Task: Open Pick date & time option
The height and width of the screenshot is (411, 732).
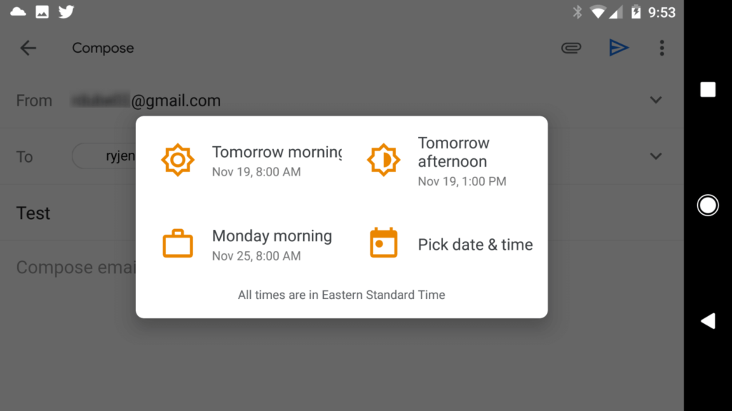Action: coord(475,245)
